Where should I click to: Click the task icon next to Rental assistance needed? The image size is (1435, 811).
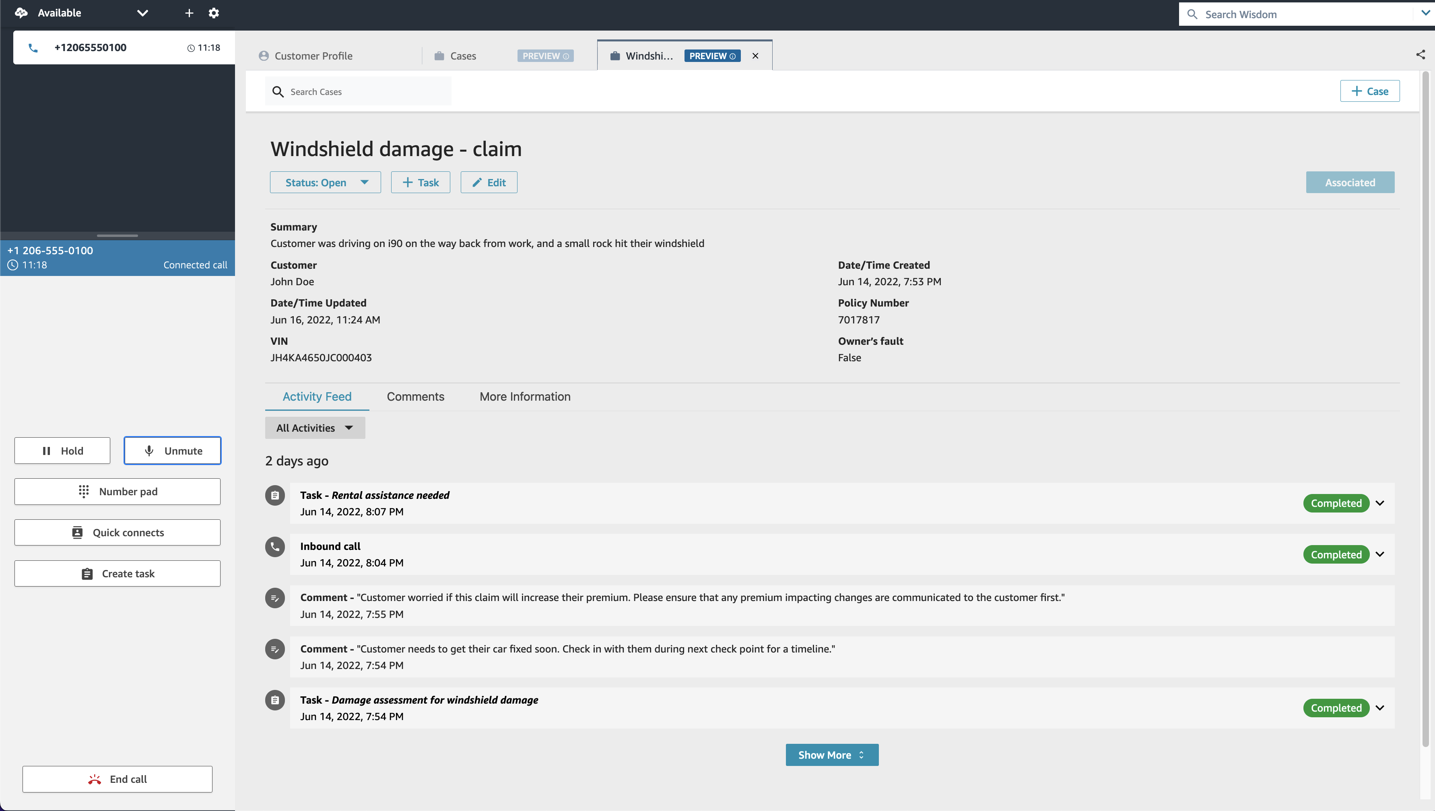274,495
